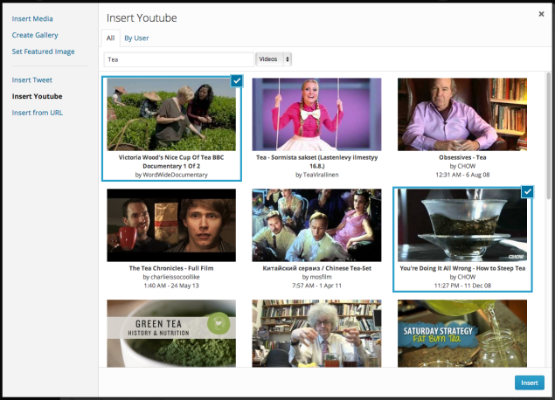Screen dimensions: 555x400
Task: Select the How to Steep Tea thumbnail
Action: click(462, 225)
